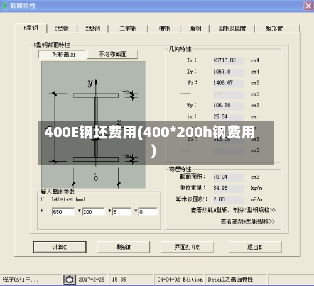Viewport: 314px width, 286px height.
Task: Go to the 角钢 tab
Action: (195, 28)
